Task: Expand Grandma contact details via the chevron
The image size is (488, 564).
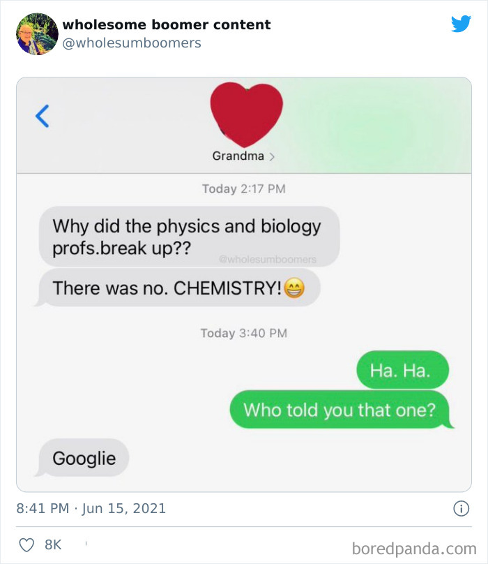Action: (271, 156)
